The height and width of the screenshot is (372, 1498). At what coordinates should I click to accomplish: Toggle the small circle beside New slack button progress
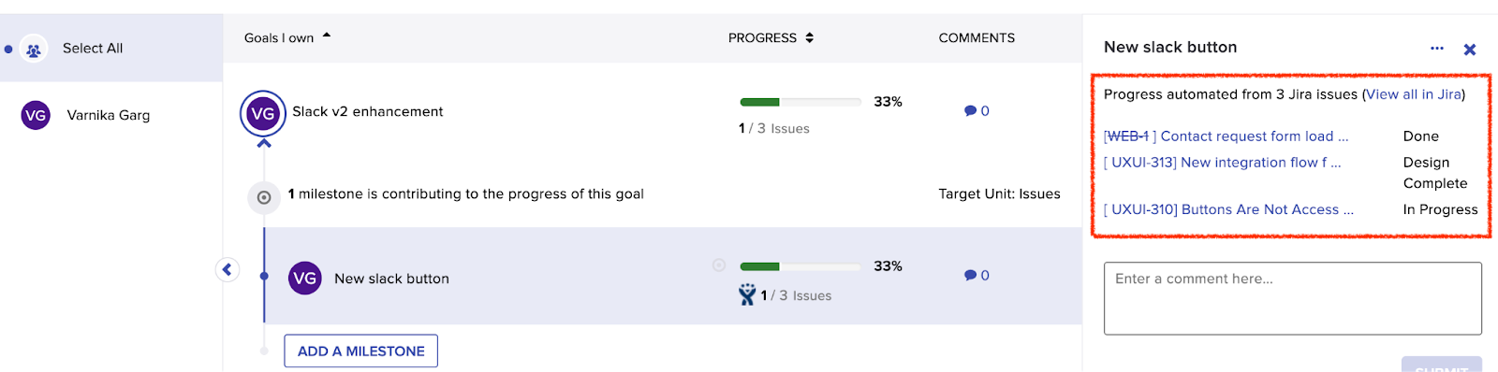click(x=719, y=265)
